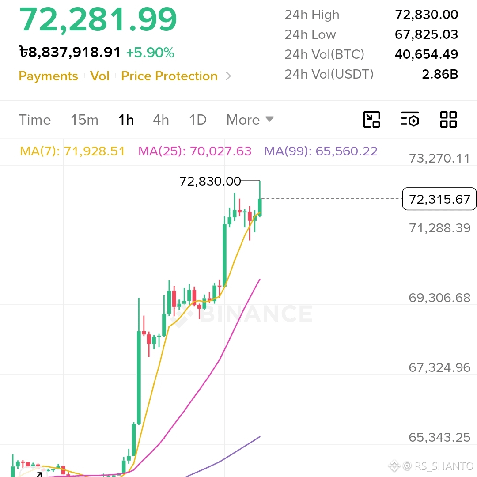Screen dimensions: 477x477
Task: Tap the 69,306.68 price axis label
Action: [x=439, y=298]
